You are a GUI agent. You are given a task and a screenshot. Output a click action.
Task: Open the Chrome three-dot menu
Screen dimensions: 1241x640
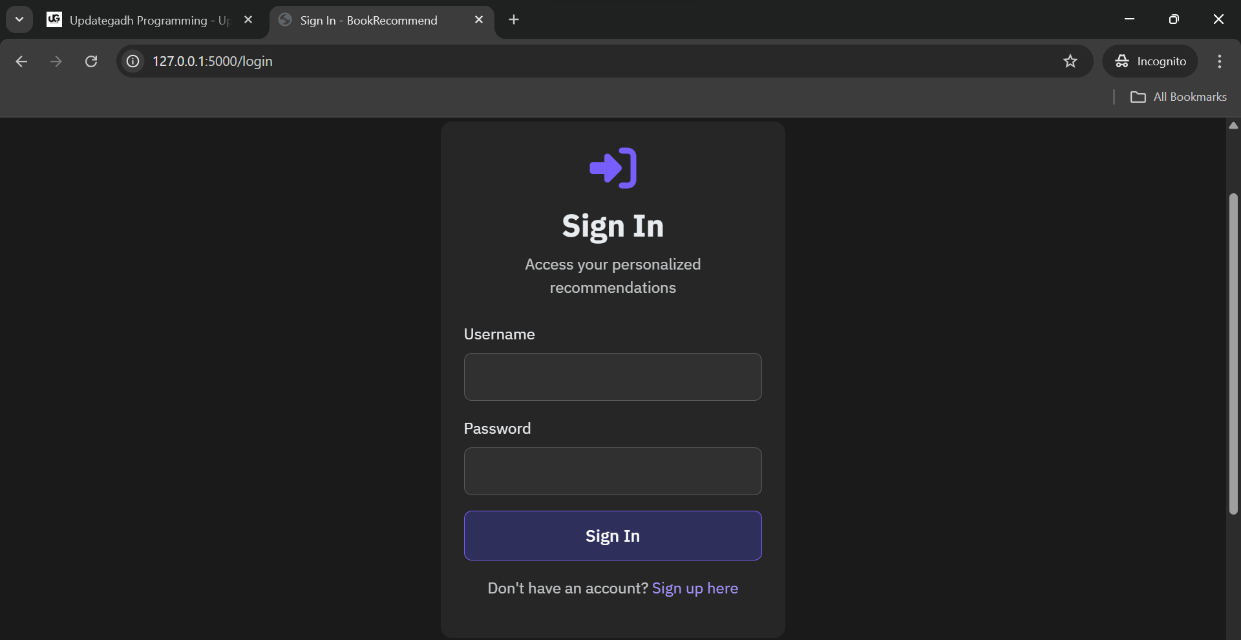(1219, 61)
